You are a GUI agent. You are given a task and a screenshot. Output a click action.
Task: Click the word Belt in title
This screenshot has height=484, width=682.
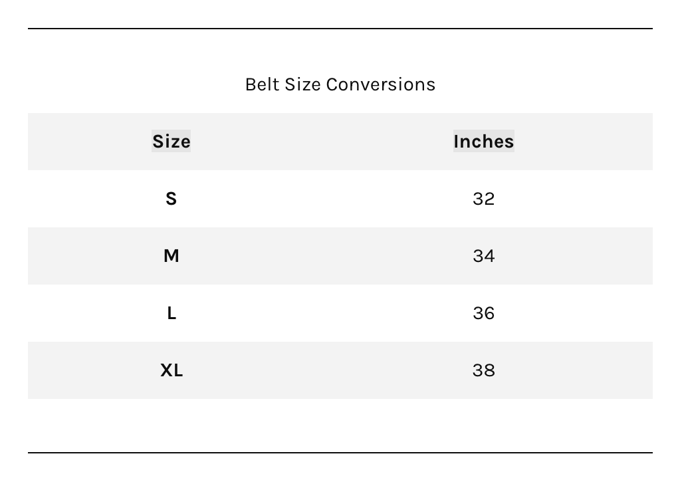click(x=262, y=84)
